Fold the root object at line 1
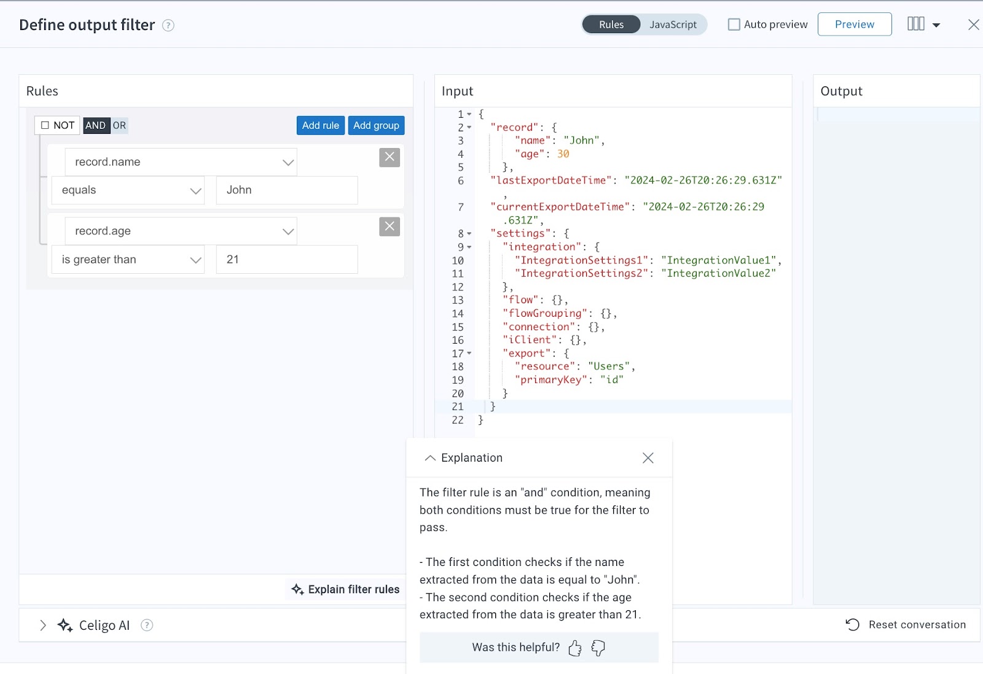The image size is (983, 674). [x=469, y=115]
